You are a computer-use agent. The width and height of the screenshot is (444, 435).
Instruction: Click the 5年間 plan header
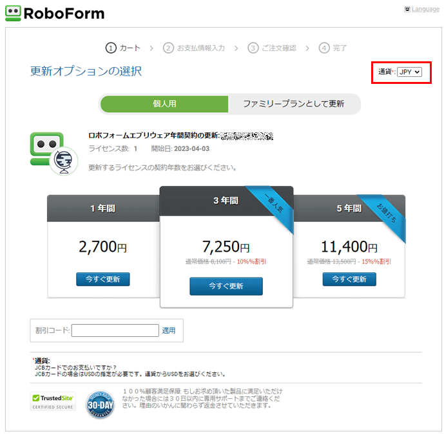tap(349, 208)
